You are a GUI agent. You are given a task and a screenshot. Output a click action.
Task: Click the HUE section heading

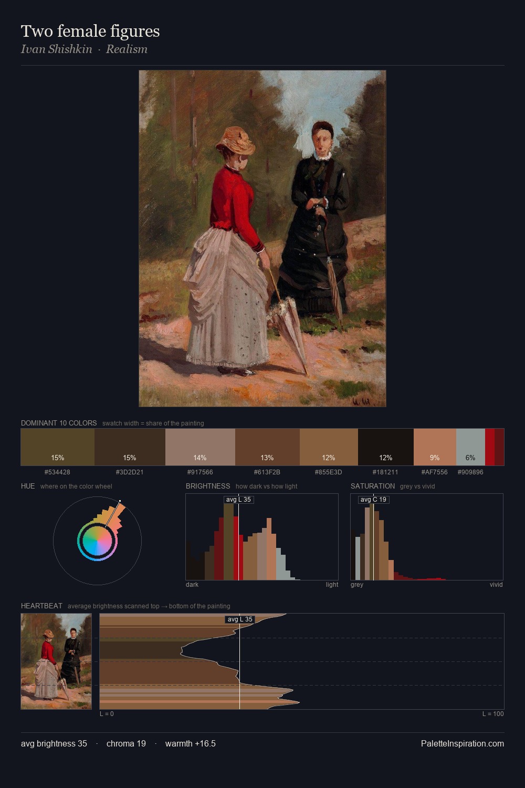pos(28,486)
